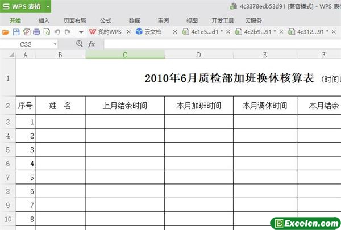Open the 公式 ribbon tab

coord(106,20)
